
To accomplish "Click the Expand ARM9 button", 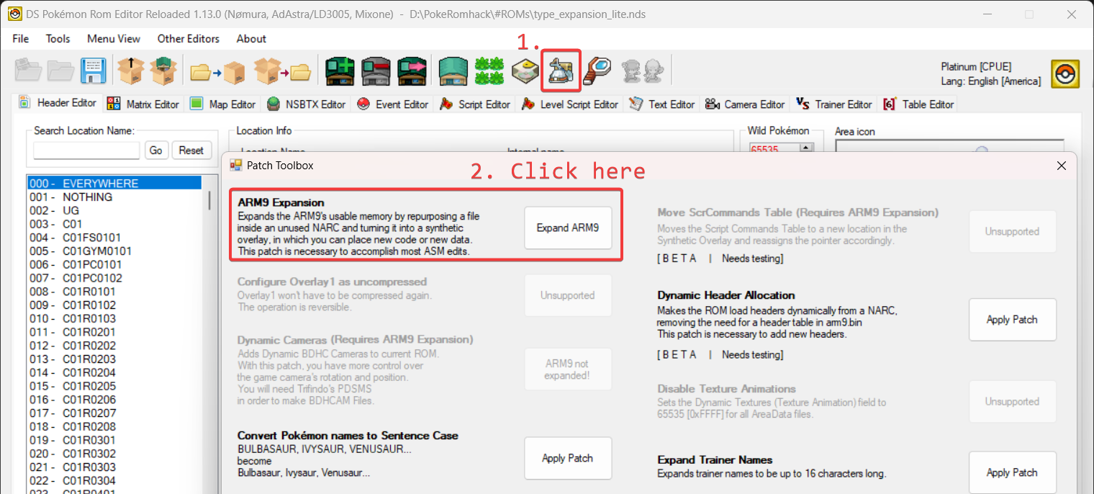I will (x=568, y=228).
